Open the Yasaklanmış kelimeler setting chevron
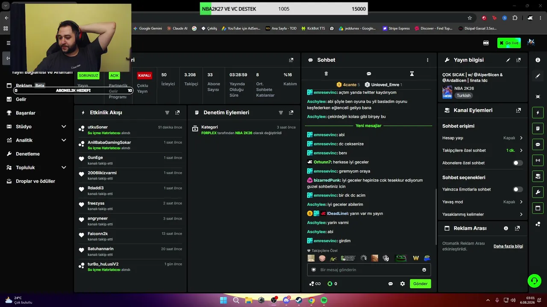547x307 pixels. [x=521, y=214]
